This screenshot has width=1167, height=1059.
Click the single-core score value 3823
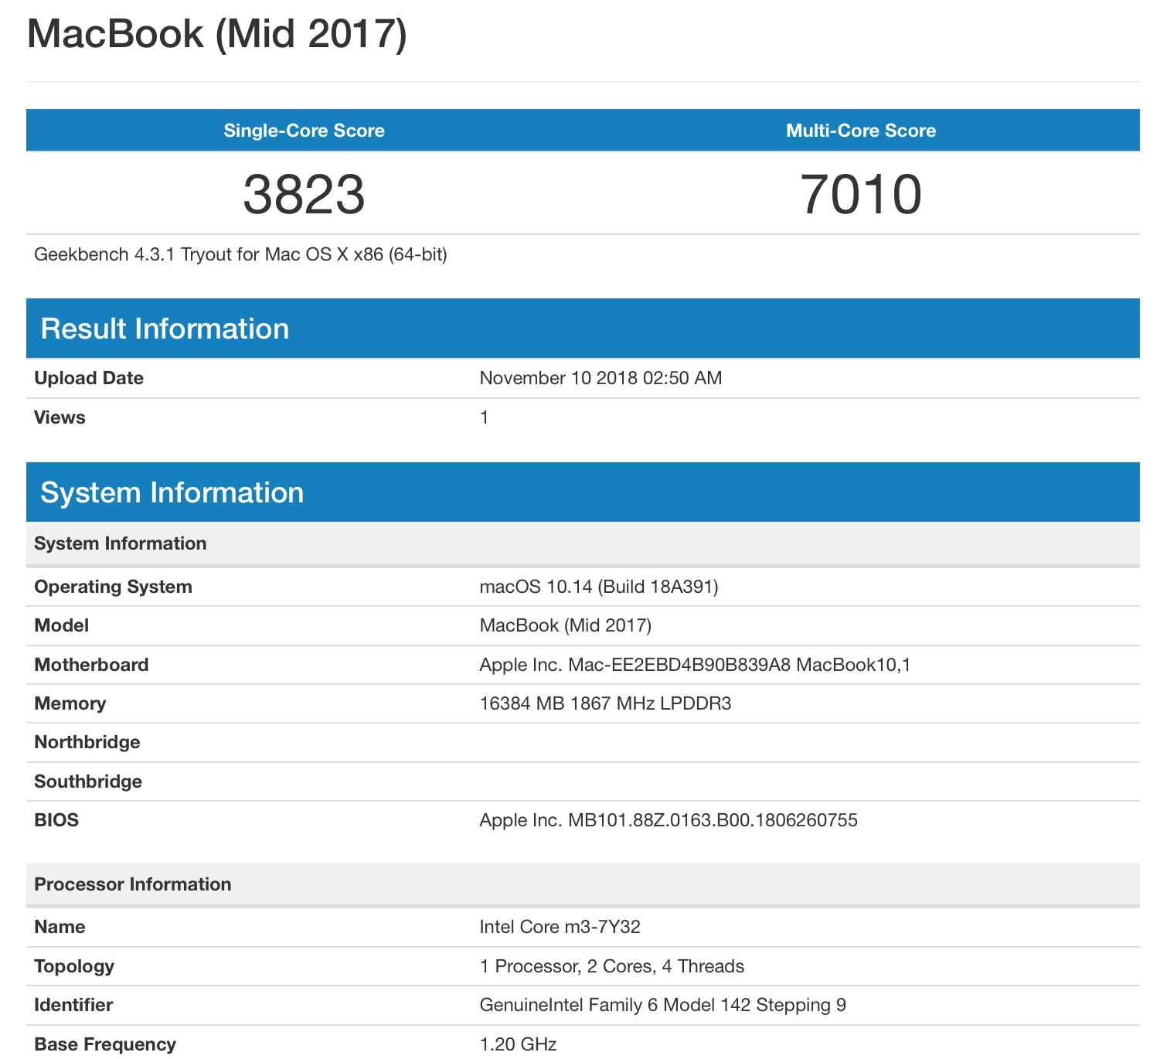305,195
